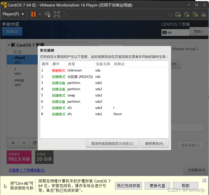Expand the power options dropdown arrow
Screen dimensions: 209x195
coord(40,14)
